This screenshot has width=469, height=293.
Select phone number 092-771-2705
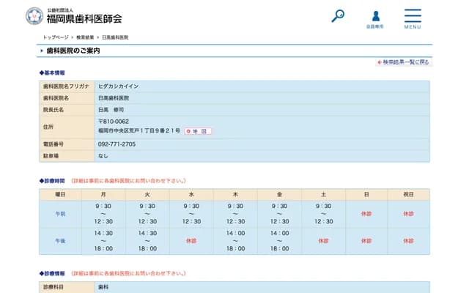117,144
